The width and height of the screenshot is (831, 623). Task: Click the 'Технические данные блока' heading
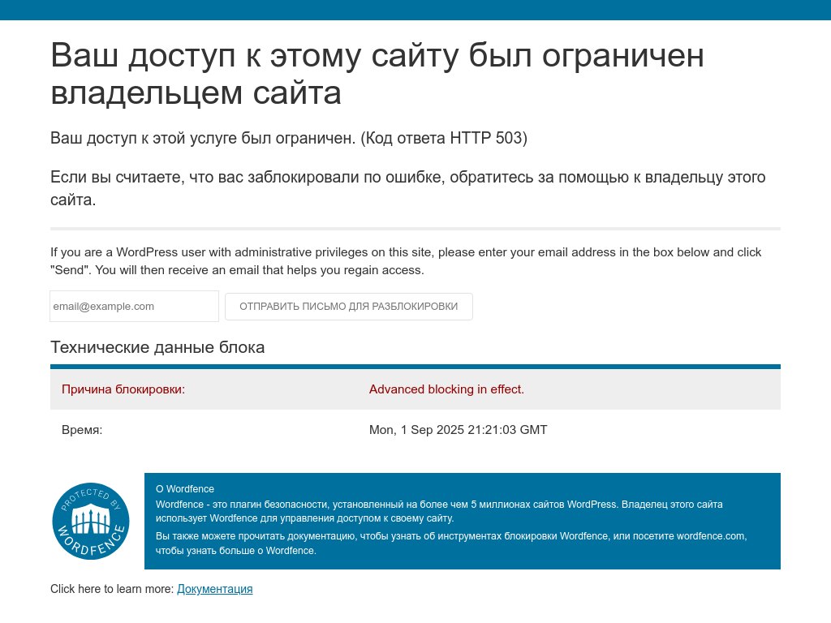tap(157, 347)
